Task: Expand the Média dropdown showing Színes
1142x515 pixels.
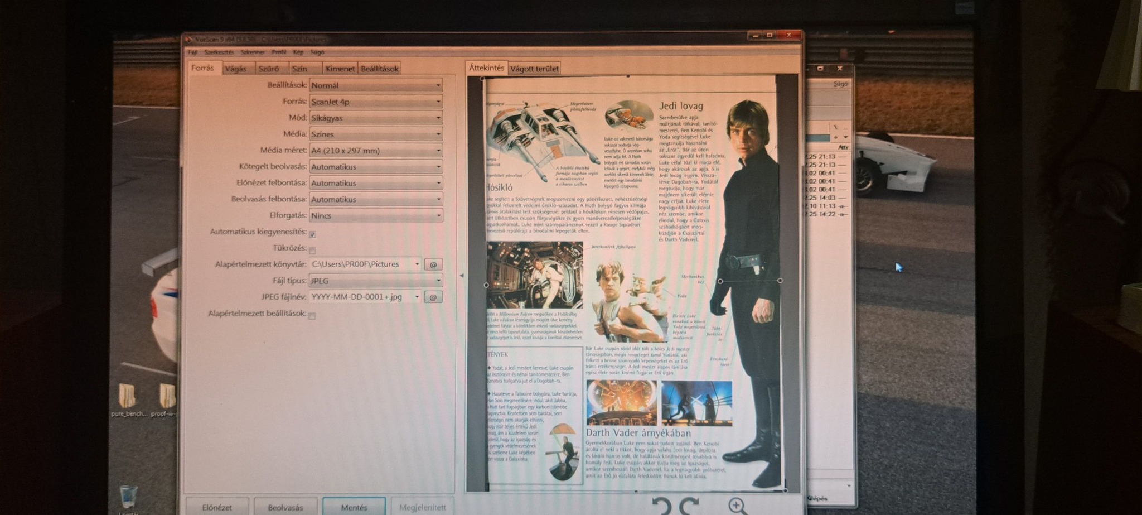Action: 376,134
